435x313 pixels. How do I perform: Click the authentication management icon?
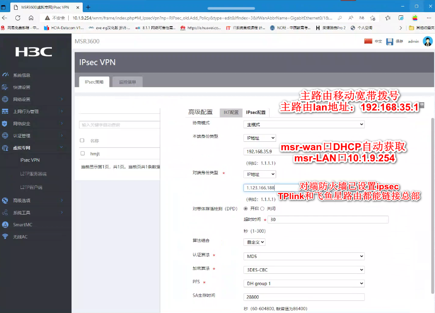(5, 135)
